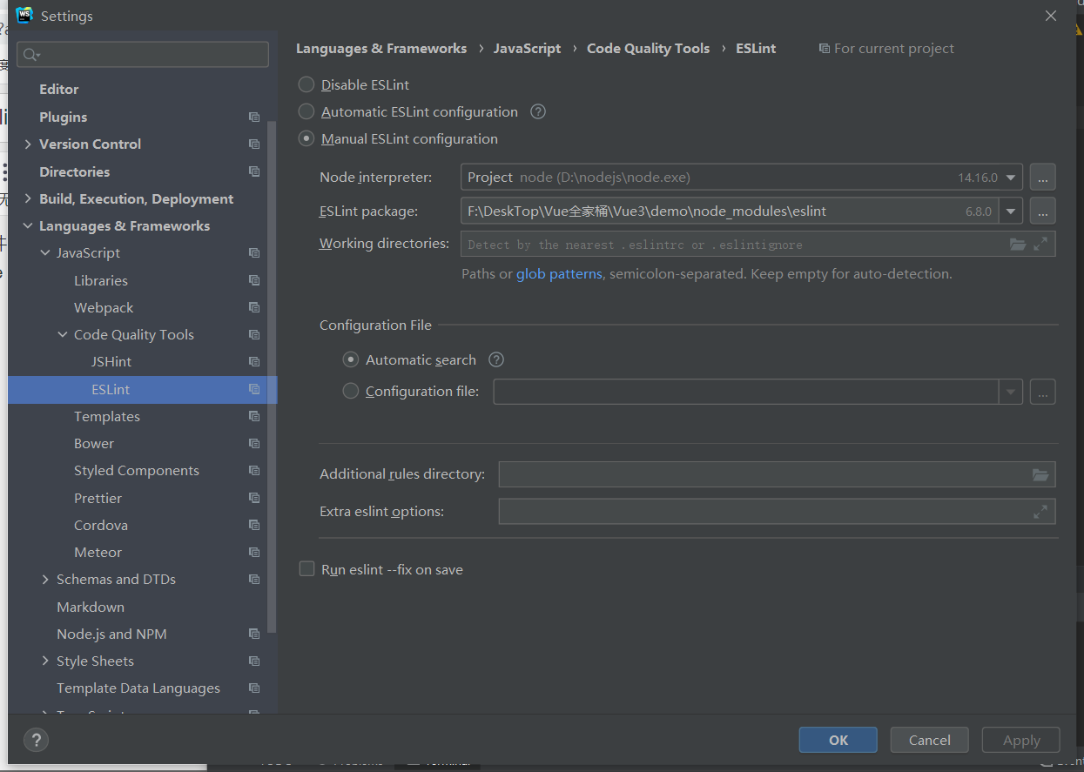Click project-level icon beside Cordova
The image size is (1084, 772).
254,525
